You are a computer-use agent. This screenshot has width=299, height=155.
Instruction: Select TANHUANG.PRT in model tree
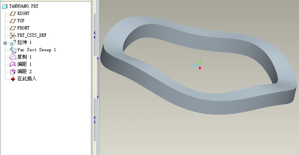(24, 6)
